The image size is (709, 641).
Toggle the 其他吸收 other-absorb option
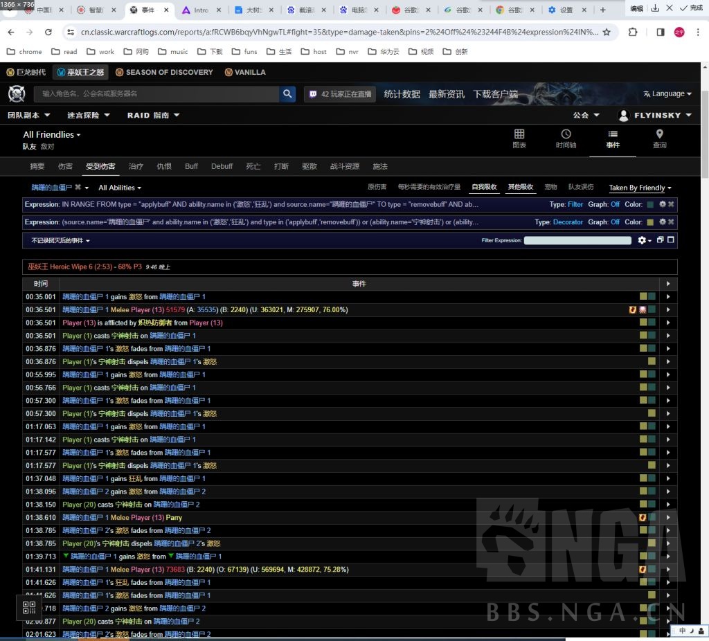pyautogui.click(x=521, y=188)
